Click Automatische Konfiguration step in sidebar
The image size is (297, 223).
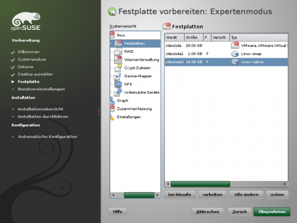pyautogui.click(x=48, y=136)
